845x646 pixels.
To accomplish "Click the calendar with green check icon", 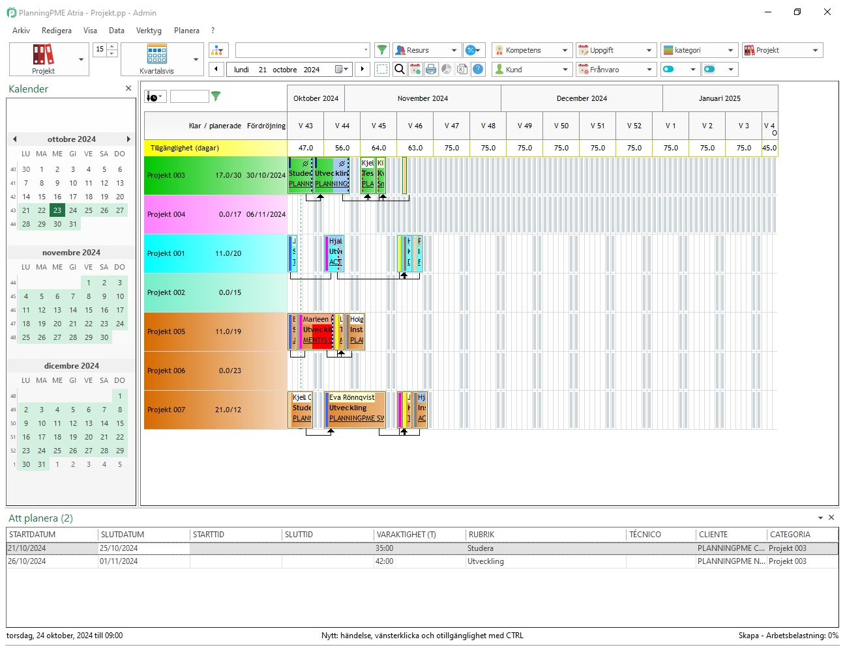I will [x=415, y=69].
